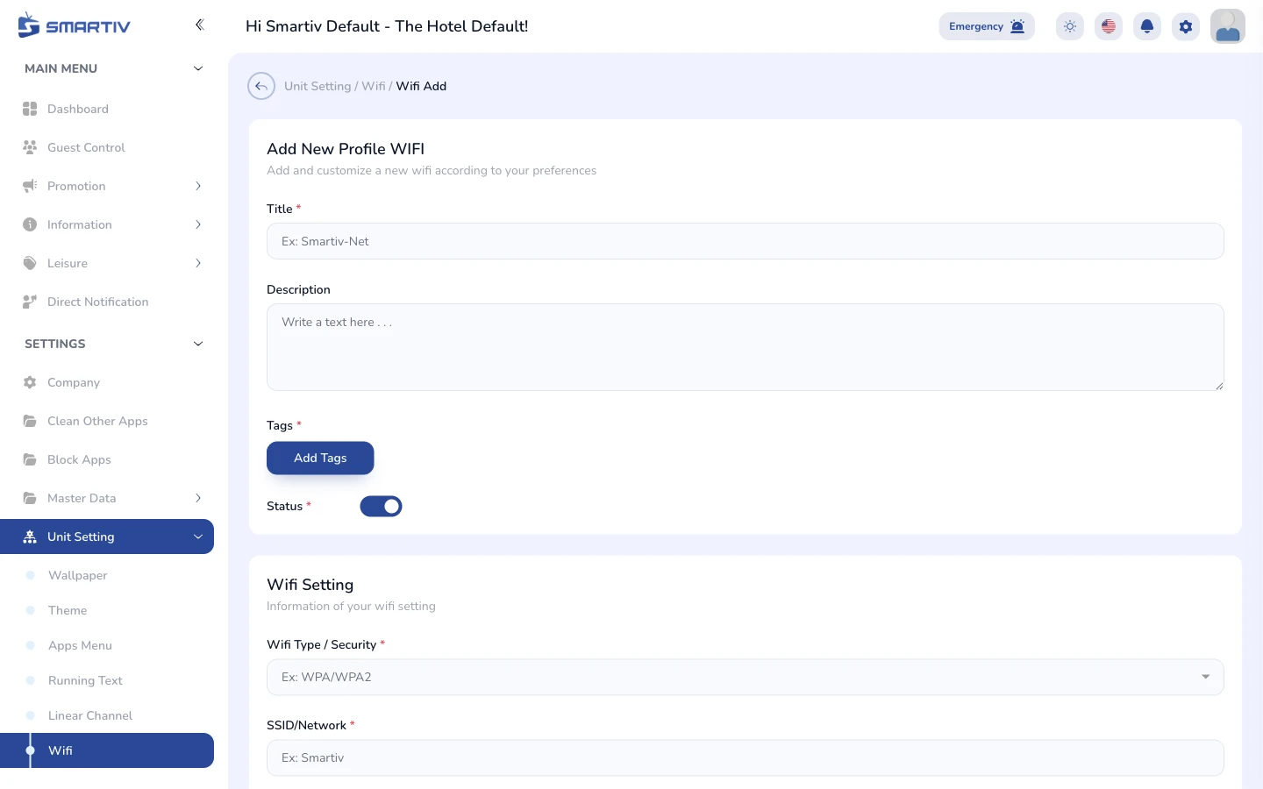Collapse the Unit Setting submenu chevron
Screen dimensions: 1263x789
pos(198,537)
